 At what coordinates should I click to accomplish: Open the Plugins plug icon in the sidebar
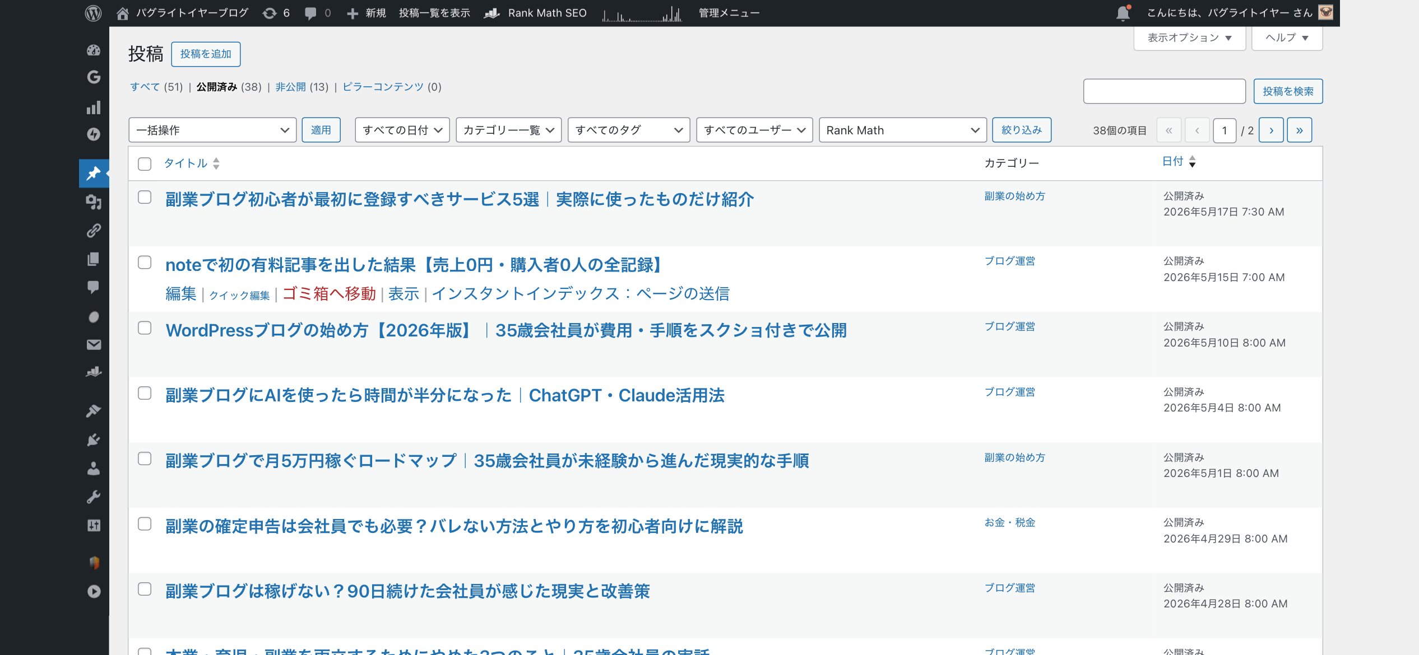point(94,440)
